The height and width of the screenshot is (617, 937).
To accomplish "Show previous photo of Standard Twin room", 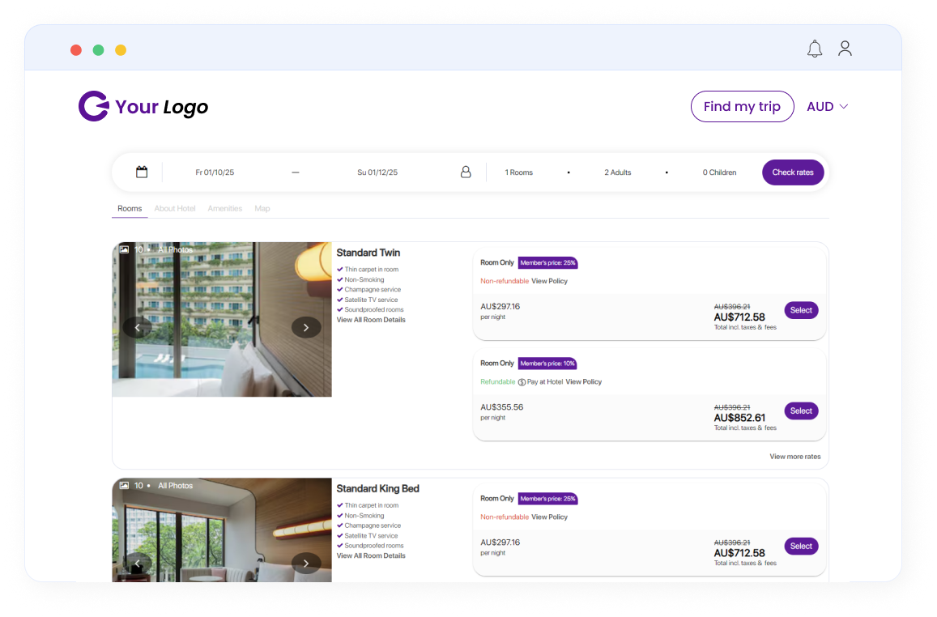I will (138, 327).
